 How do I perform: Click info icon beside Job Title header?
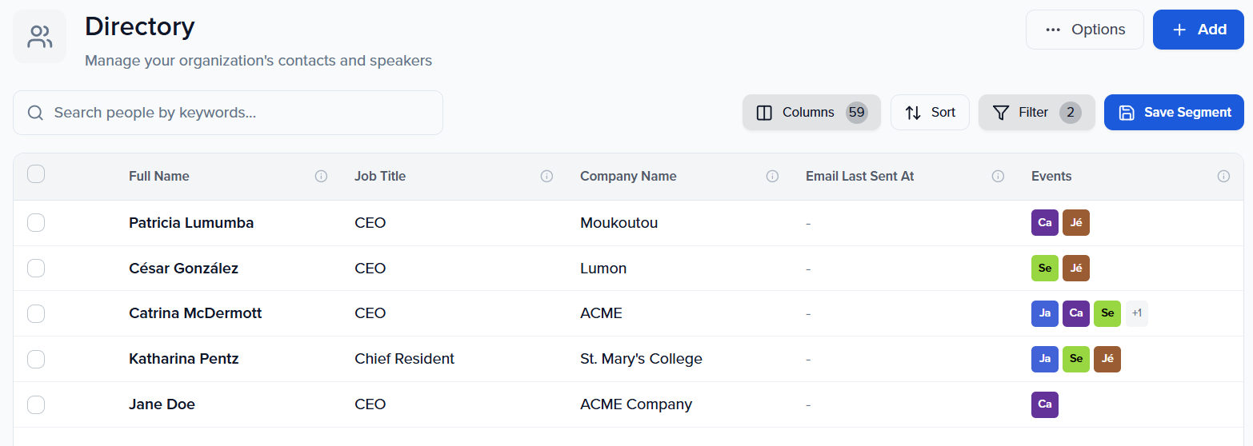(546, 177)
